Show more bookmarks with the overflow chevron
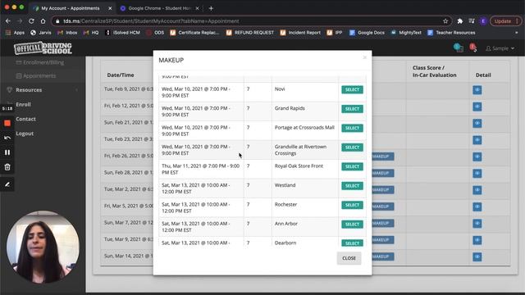This screenshot has height=295, width=525. click(x=516, y=33)
